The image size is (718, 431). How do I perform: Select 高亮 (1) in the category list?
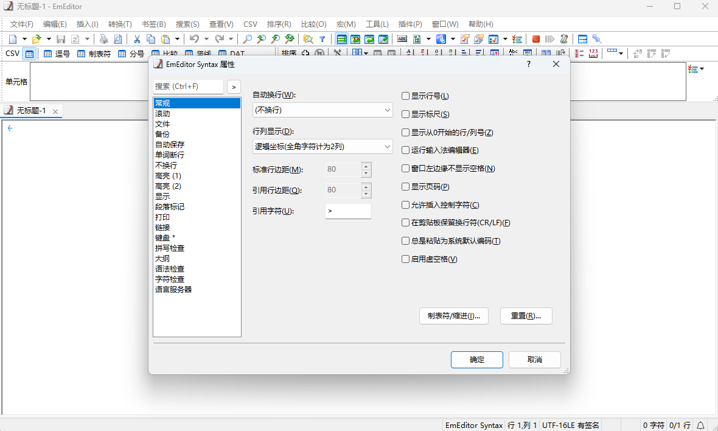[168, 176]
